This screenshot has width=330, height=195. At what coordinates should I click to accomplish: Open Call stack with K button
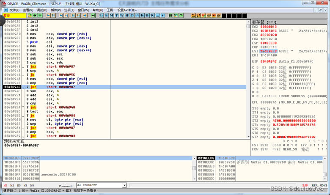click(x=142, y=15)
